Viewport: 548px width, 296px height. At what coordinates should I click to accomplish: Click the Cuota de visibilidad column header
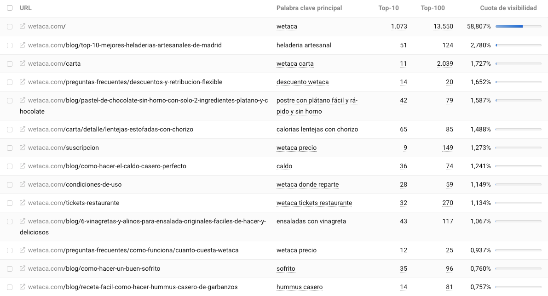508,8
